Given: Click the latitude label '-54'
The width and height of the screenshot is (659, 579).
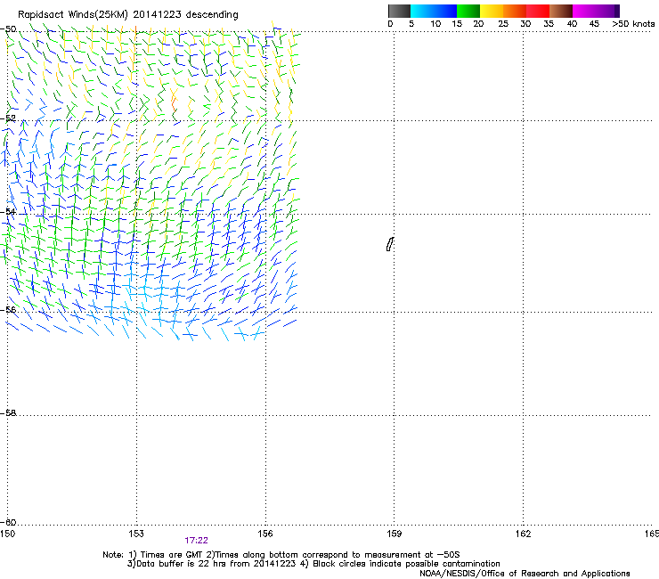Looking at the screenshot, I should pyautogui.click(x=8, y=211).
